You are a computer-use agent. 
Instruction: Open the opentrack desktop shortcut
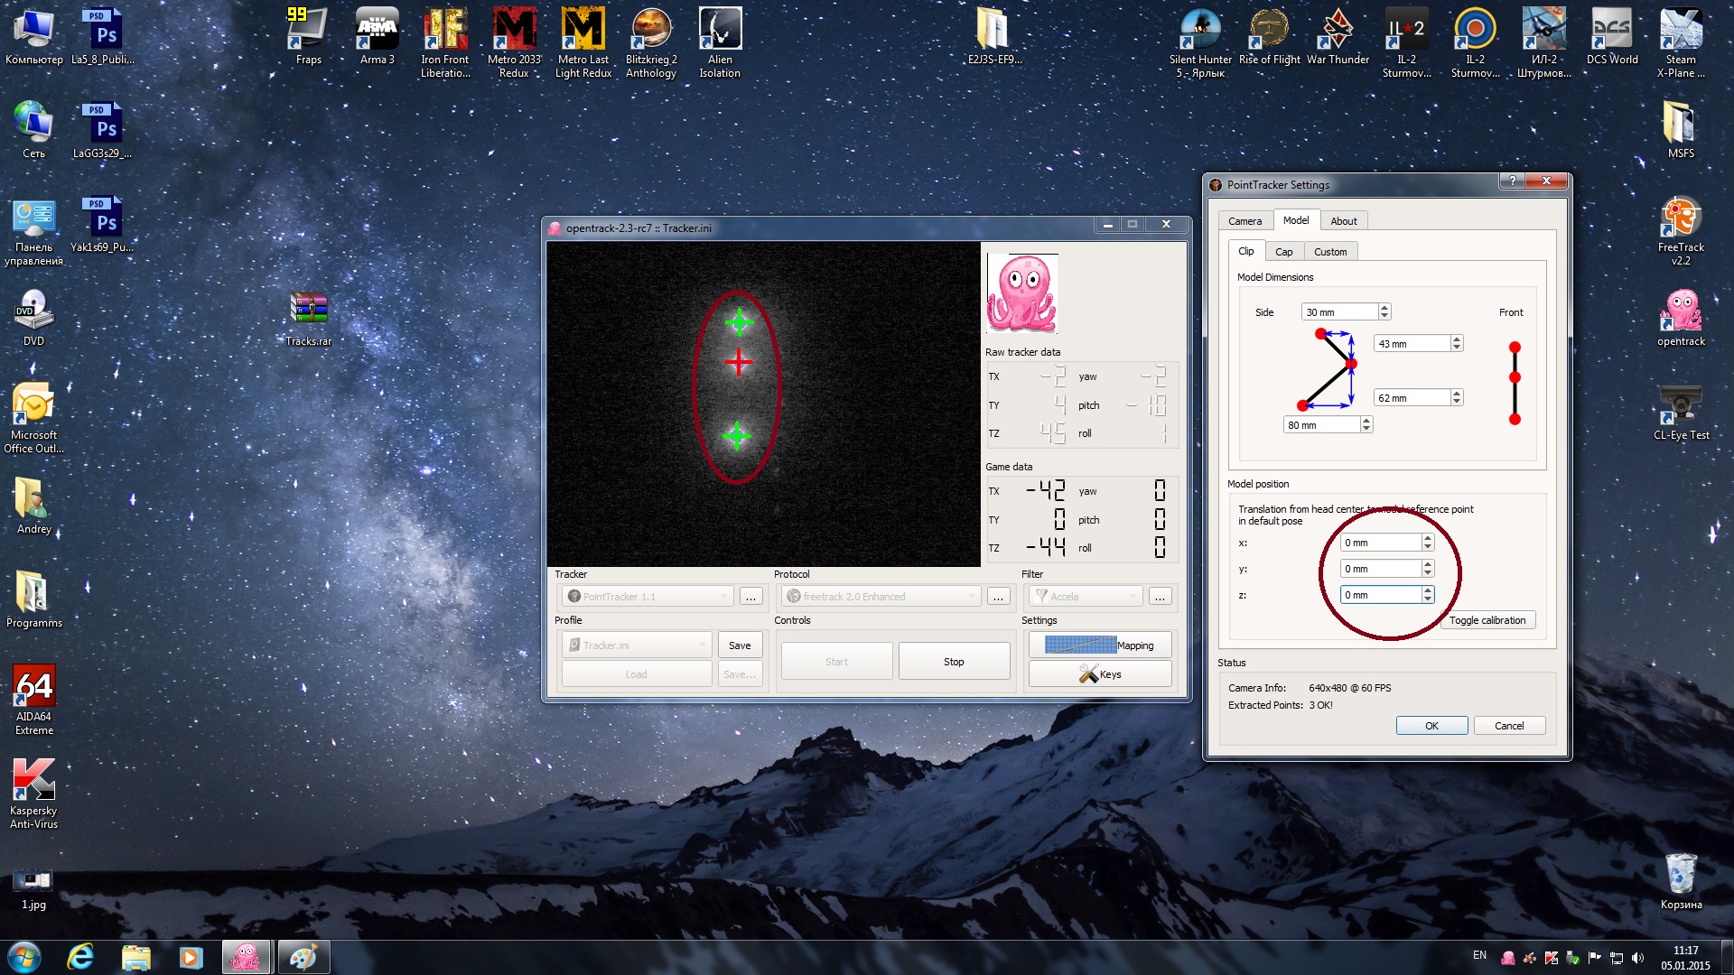click(1681, 318)
